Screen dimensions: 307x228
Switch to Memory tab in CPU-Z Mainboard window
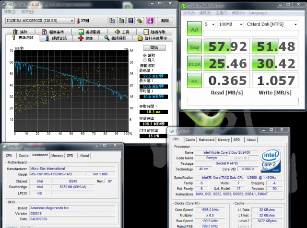click(57, 156)
